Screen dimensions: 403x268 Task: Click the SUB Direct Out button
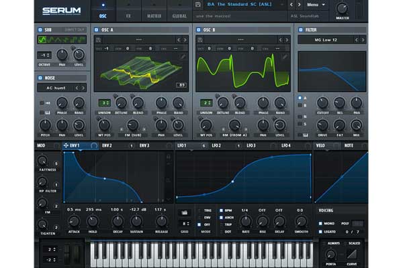pos(75,29)
